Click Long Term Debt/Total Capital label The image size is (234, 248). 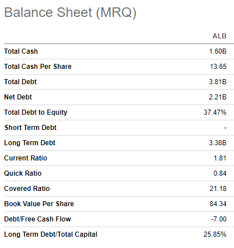51,234
